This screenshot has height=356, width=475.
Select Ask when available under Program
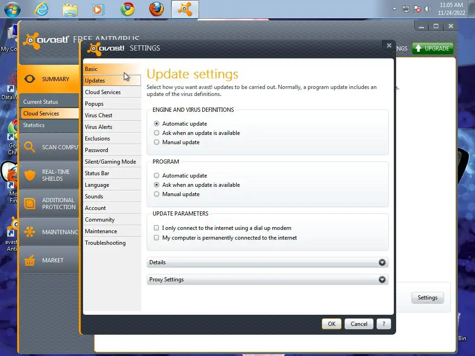pos(156,184)
